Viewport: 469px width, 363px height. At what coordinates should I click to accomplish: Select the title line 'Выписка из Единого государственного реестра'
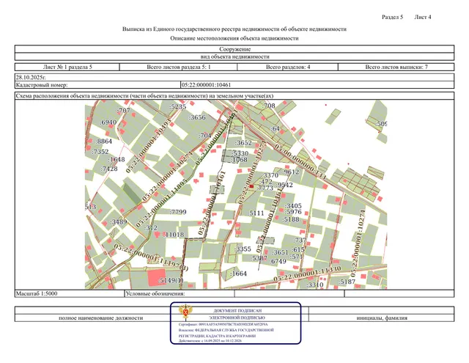tap(234, 29)
